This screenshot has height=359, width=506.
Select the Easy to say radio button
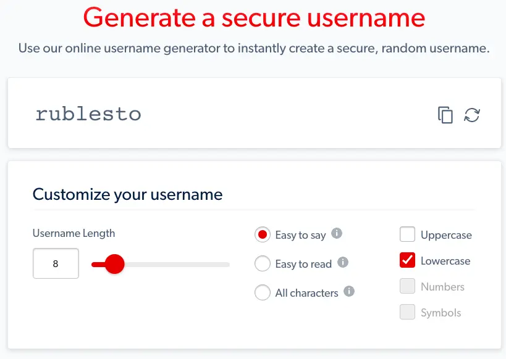tap(263, 234)
